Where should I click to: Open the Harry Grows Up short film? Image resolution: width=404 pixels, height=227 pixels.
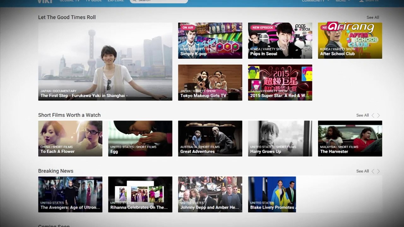[280, 138]
